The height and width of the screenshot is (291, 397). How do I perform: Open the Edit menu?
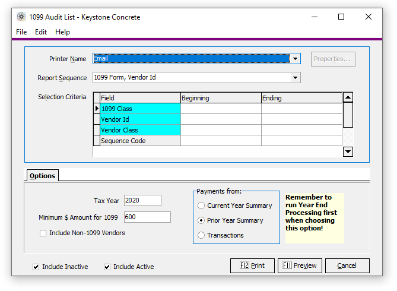tap(41, 32)
